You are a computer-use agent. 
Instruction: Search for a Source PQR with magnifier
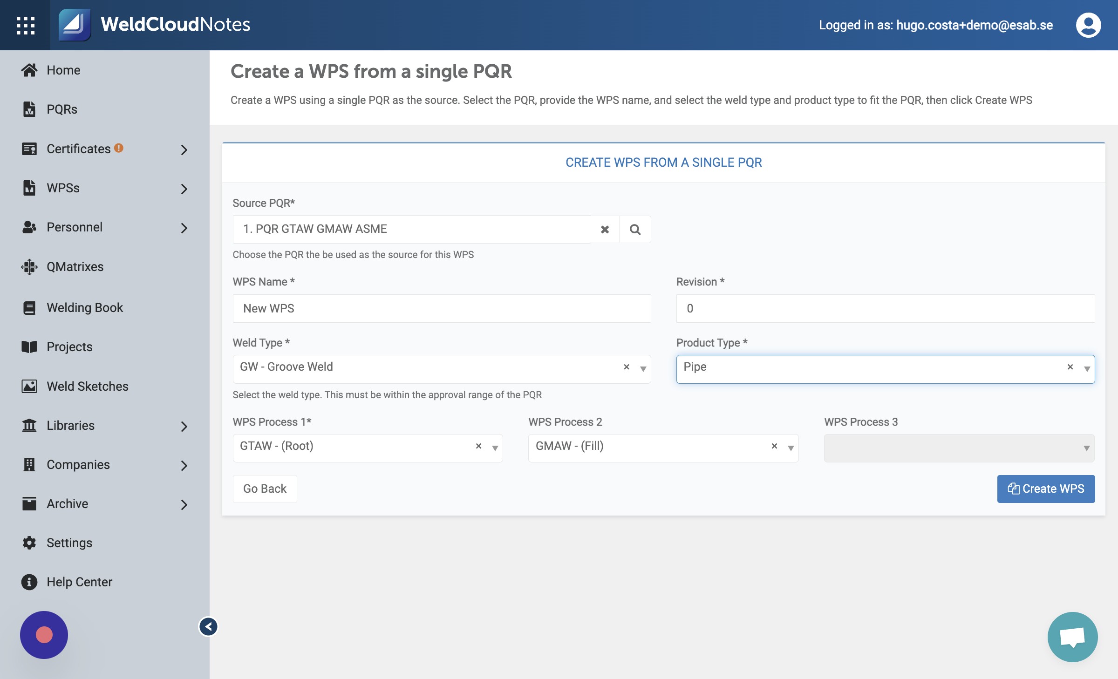tap(635, 229)
